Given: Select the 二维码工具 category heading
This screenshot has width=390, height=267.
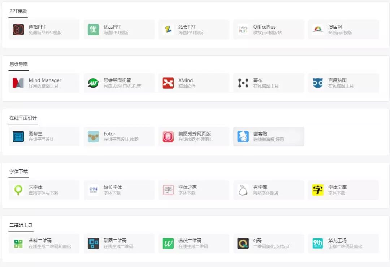Looking at the screenshot, I should [21, 225].
